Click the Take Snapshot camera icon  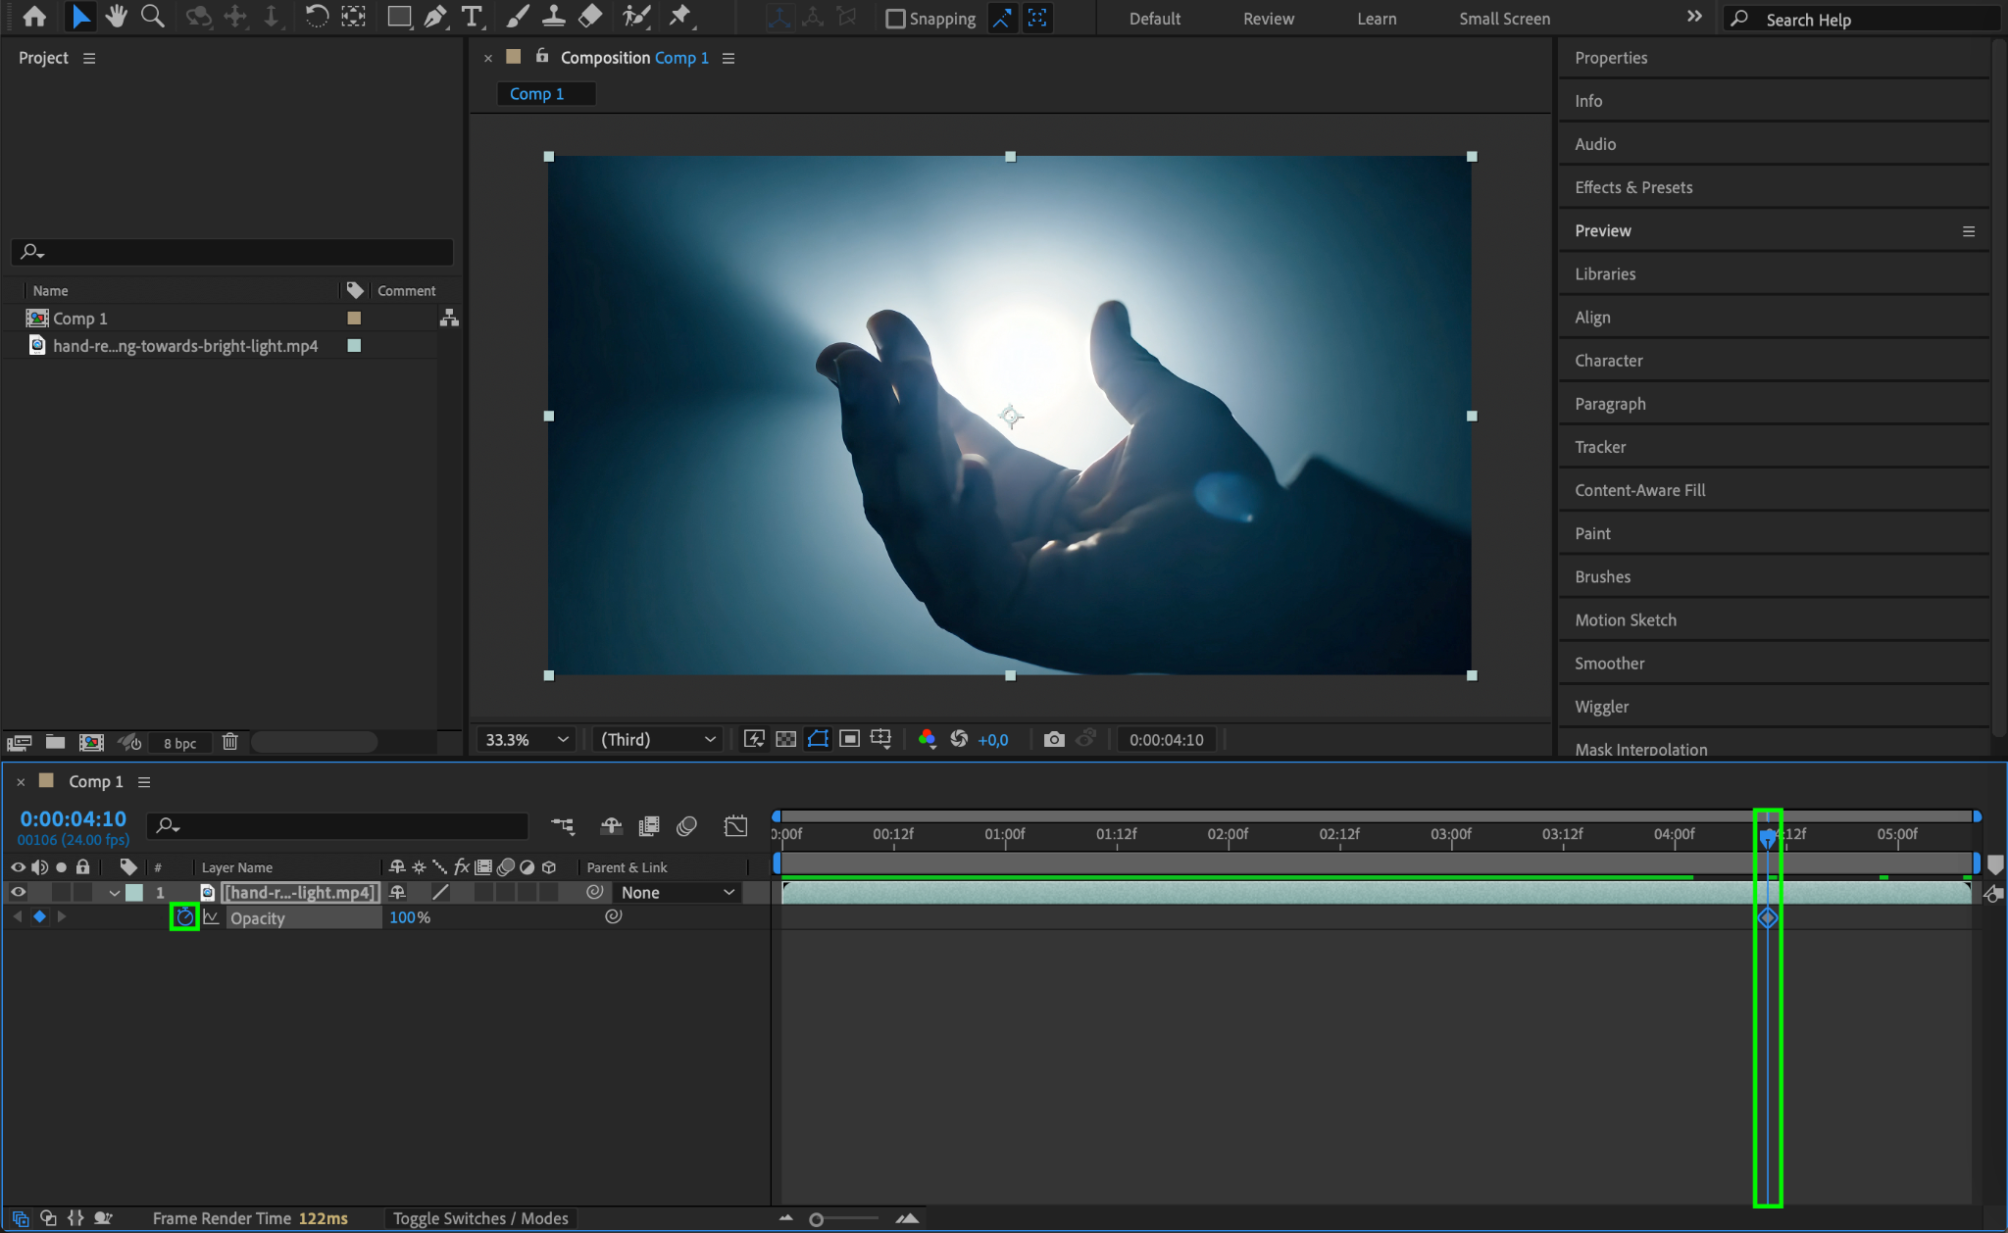[1054, 739]
